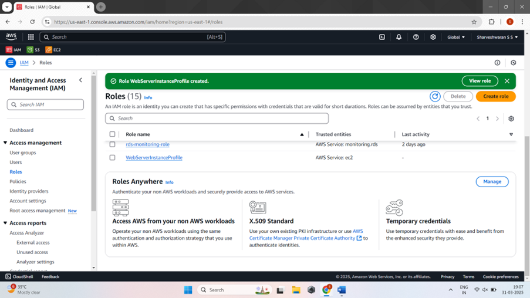This screenshot has width=530, height=298.
Task: Open the Sharveshwaran S S account dropdown
Action: coord(497,37)
